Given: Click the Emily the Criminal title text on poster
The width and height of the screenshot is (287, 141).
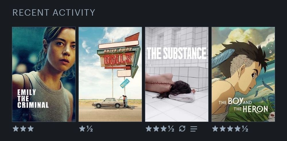Looking at the screenshot, I should tap(33, 99).
